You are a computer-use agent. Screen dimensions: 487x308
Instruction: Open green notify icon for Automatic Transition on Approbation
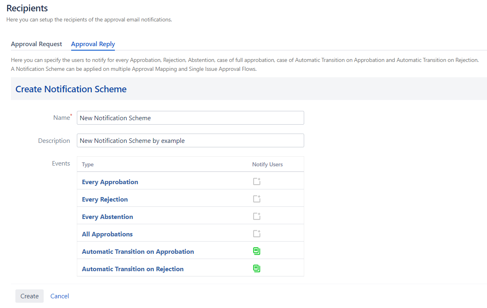[x=256, y=251]
